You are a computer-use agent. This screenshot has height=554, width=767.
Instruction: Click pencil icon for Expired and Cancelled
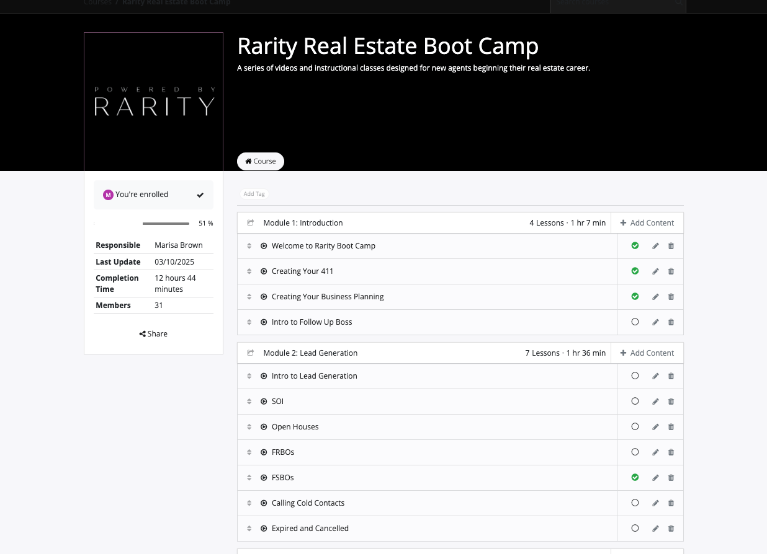tap(655, 529)
